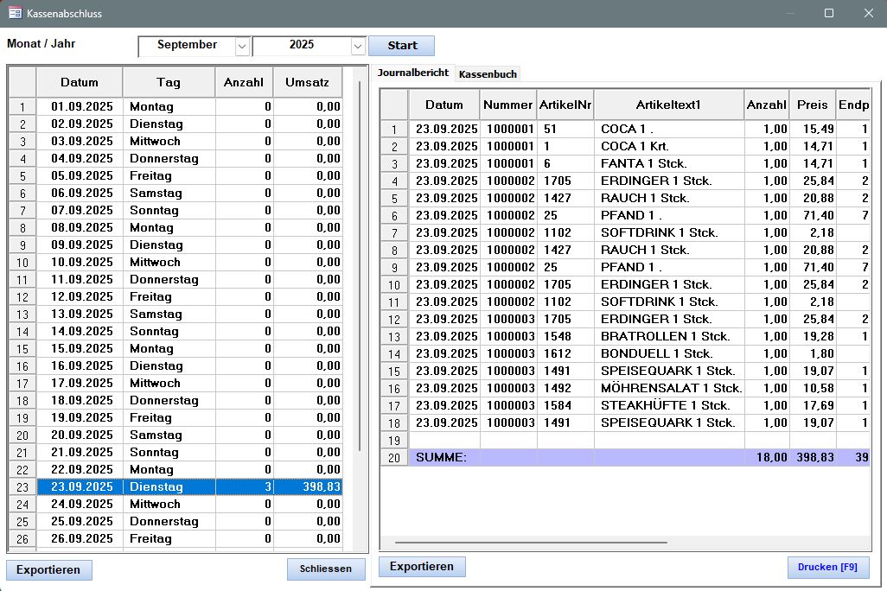Viewport: 887px width, 591px height.
Task: Click the Umsatz column header
Action: (307, 83)
